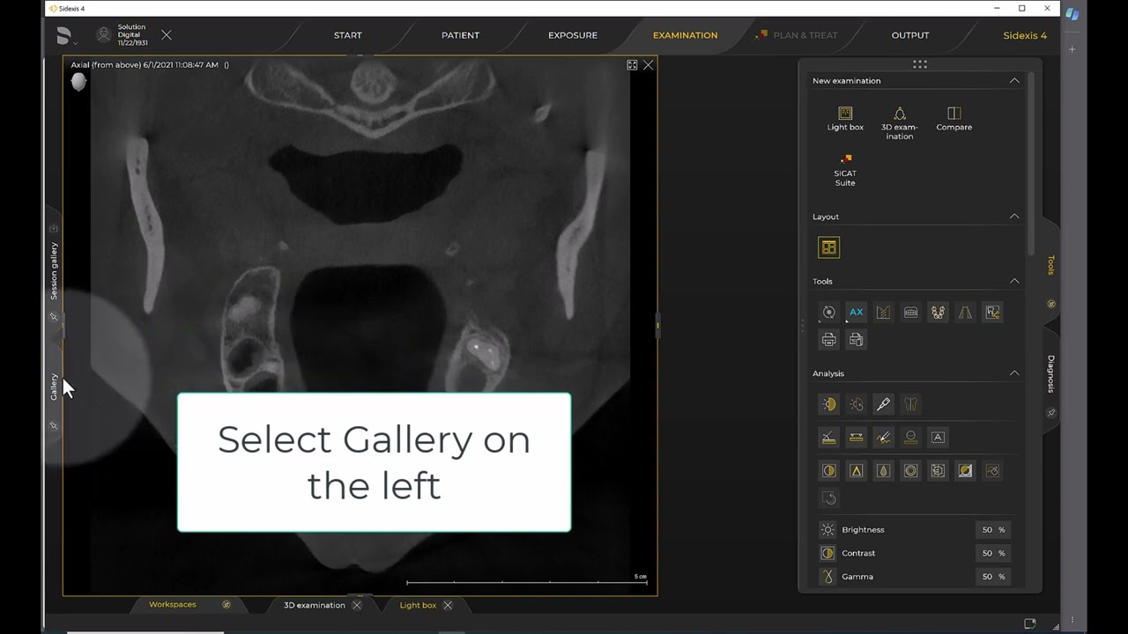This screenshot has height=634, width=1128.
Task: Pin the Workspaces bar
Action: tap(226, 605)
